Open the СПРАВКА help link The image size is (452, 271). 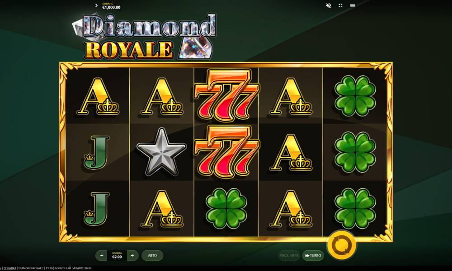tap(10, 268)
